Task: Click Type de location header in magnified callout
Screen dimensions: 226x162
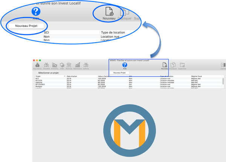Action: tap(113, 32)
